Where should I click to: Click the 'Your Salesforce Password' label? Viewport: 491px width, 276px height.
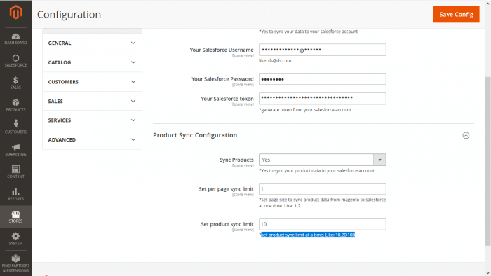222,78
